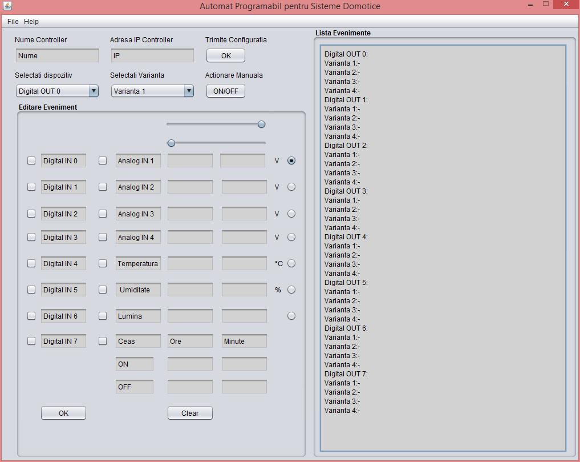580x462 pixels.
Task: Click inside the Nume Controller text field
Action: (x=56, y=55)
